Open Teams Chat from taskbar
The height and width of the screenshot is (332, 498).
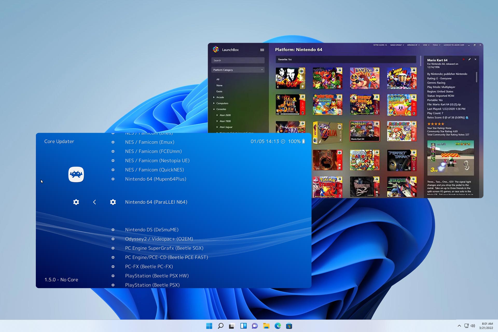click(255, 326)
